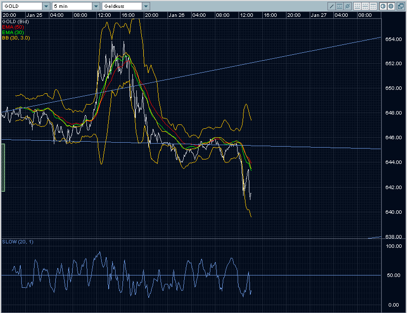Screen dimensions: 407x313
Task: Open the GOLD instrument dropdown arrow
Action: point(46,6)
